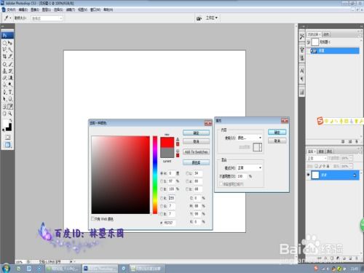
Task: Select the S saturation radio button
Action: 162,181
